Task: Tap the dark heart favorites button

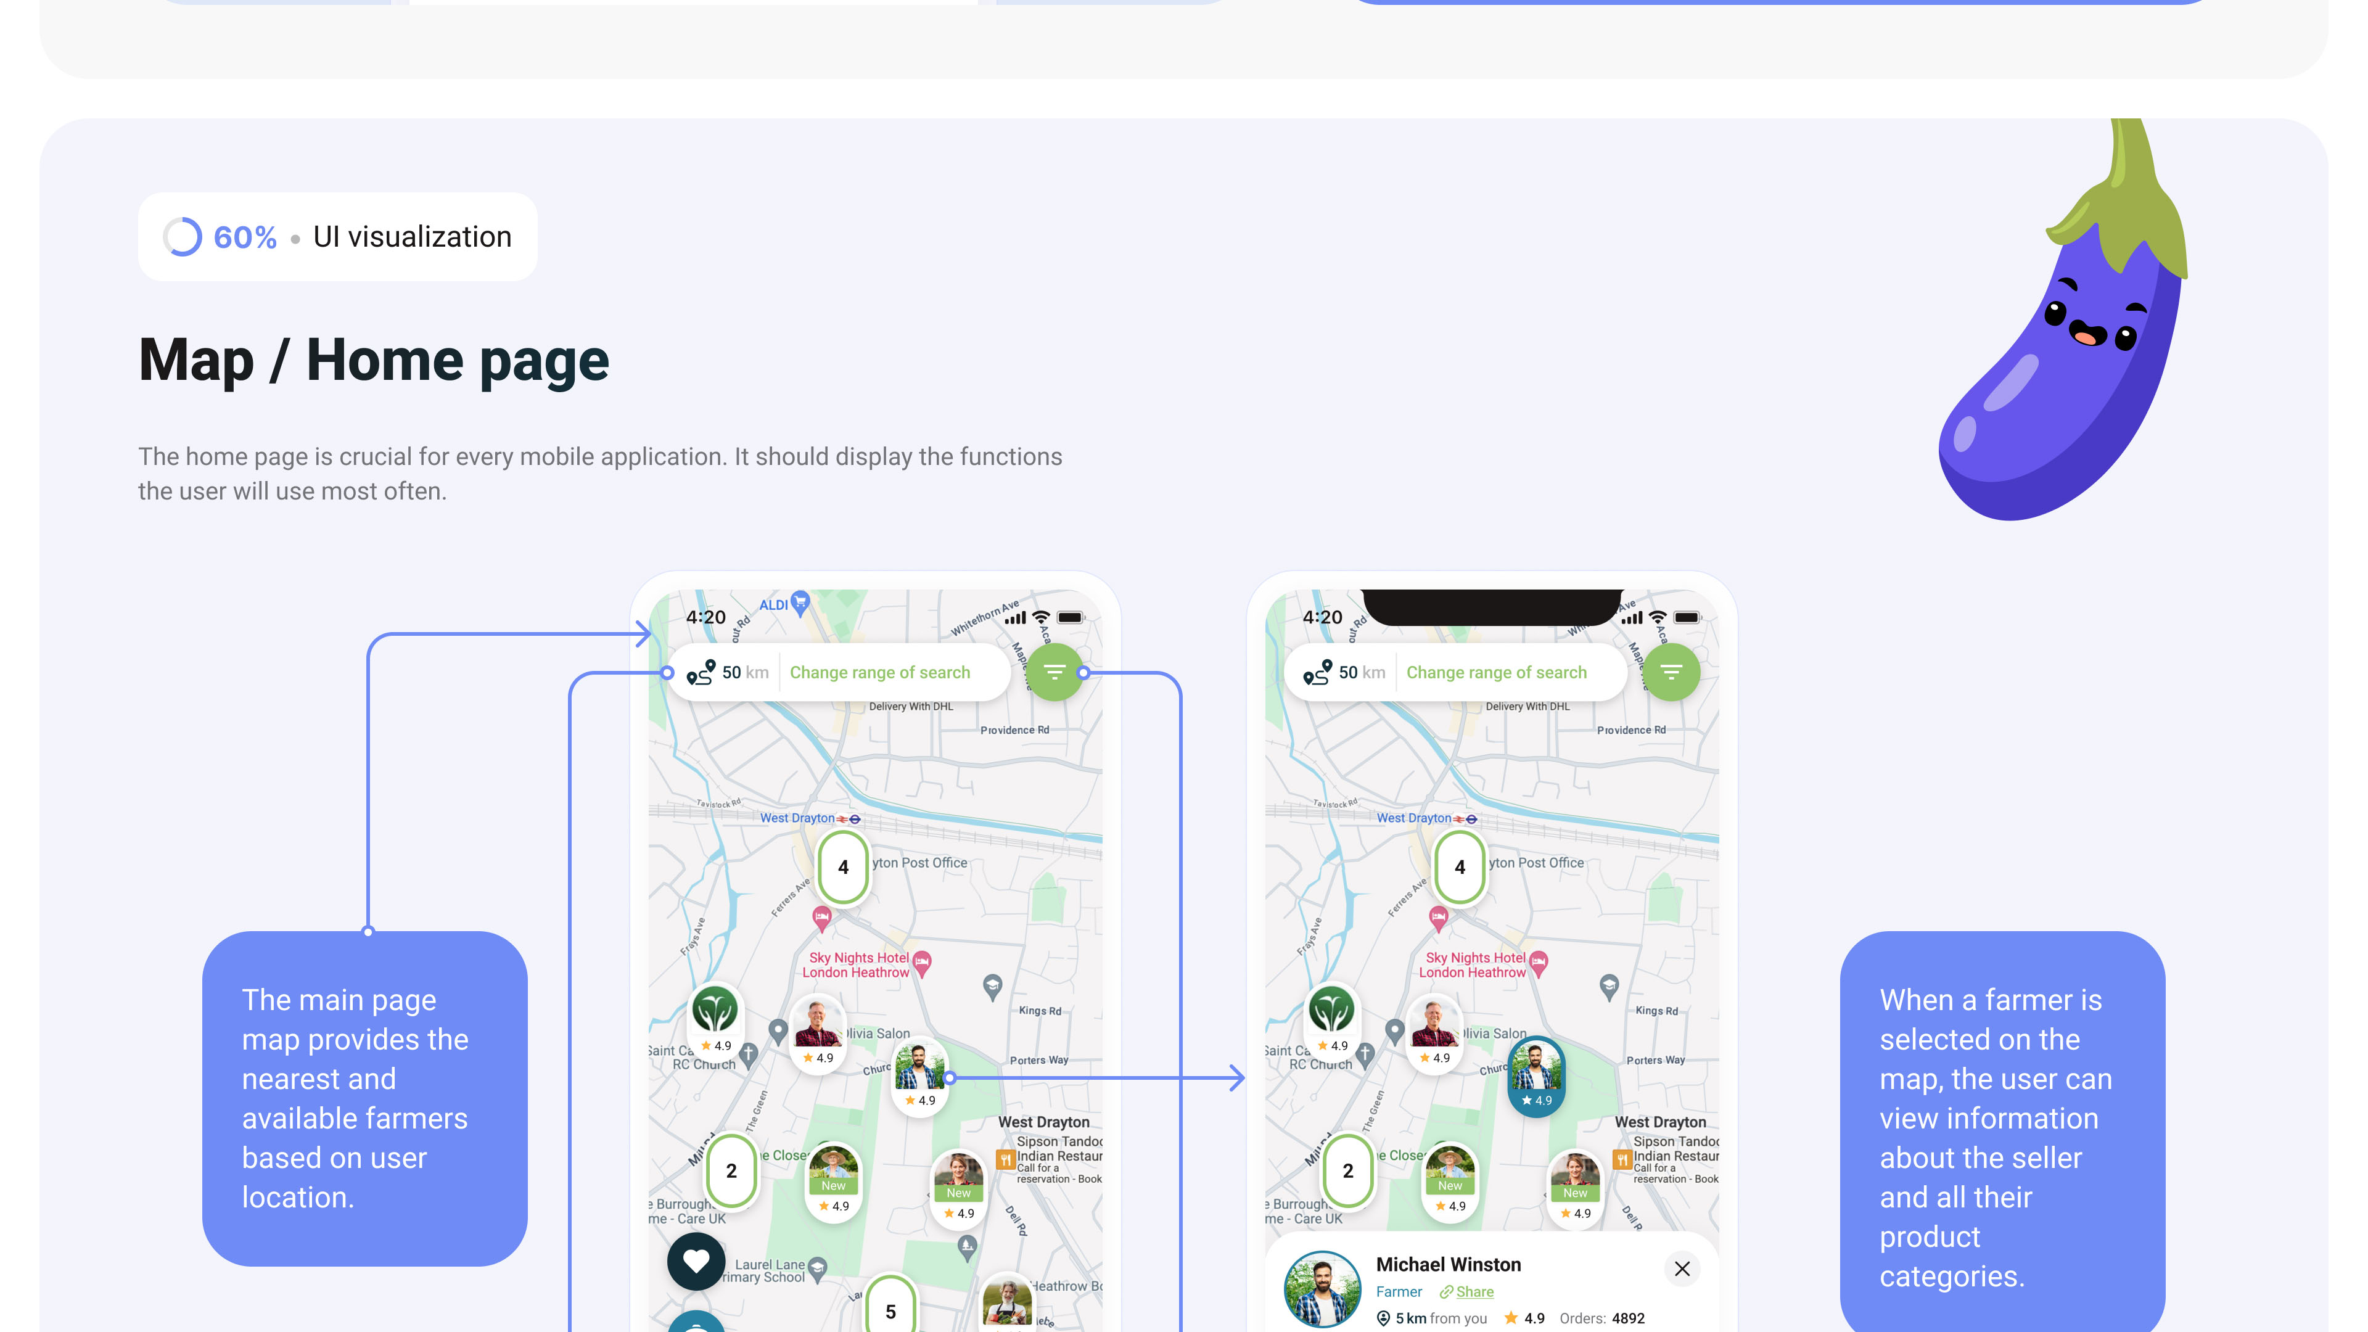Action: [x=696, y=1261]
